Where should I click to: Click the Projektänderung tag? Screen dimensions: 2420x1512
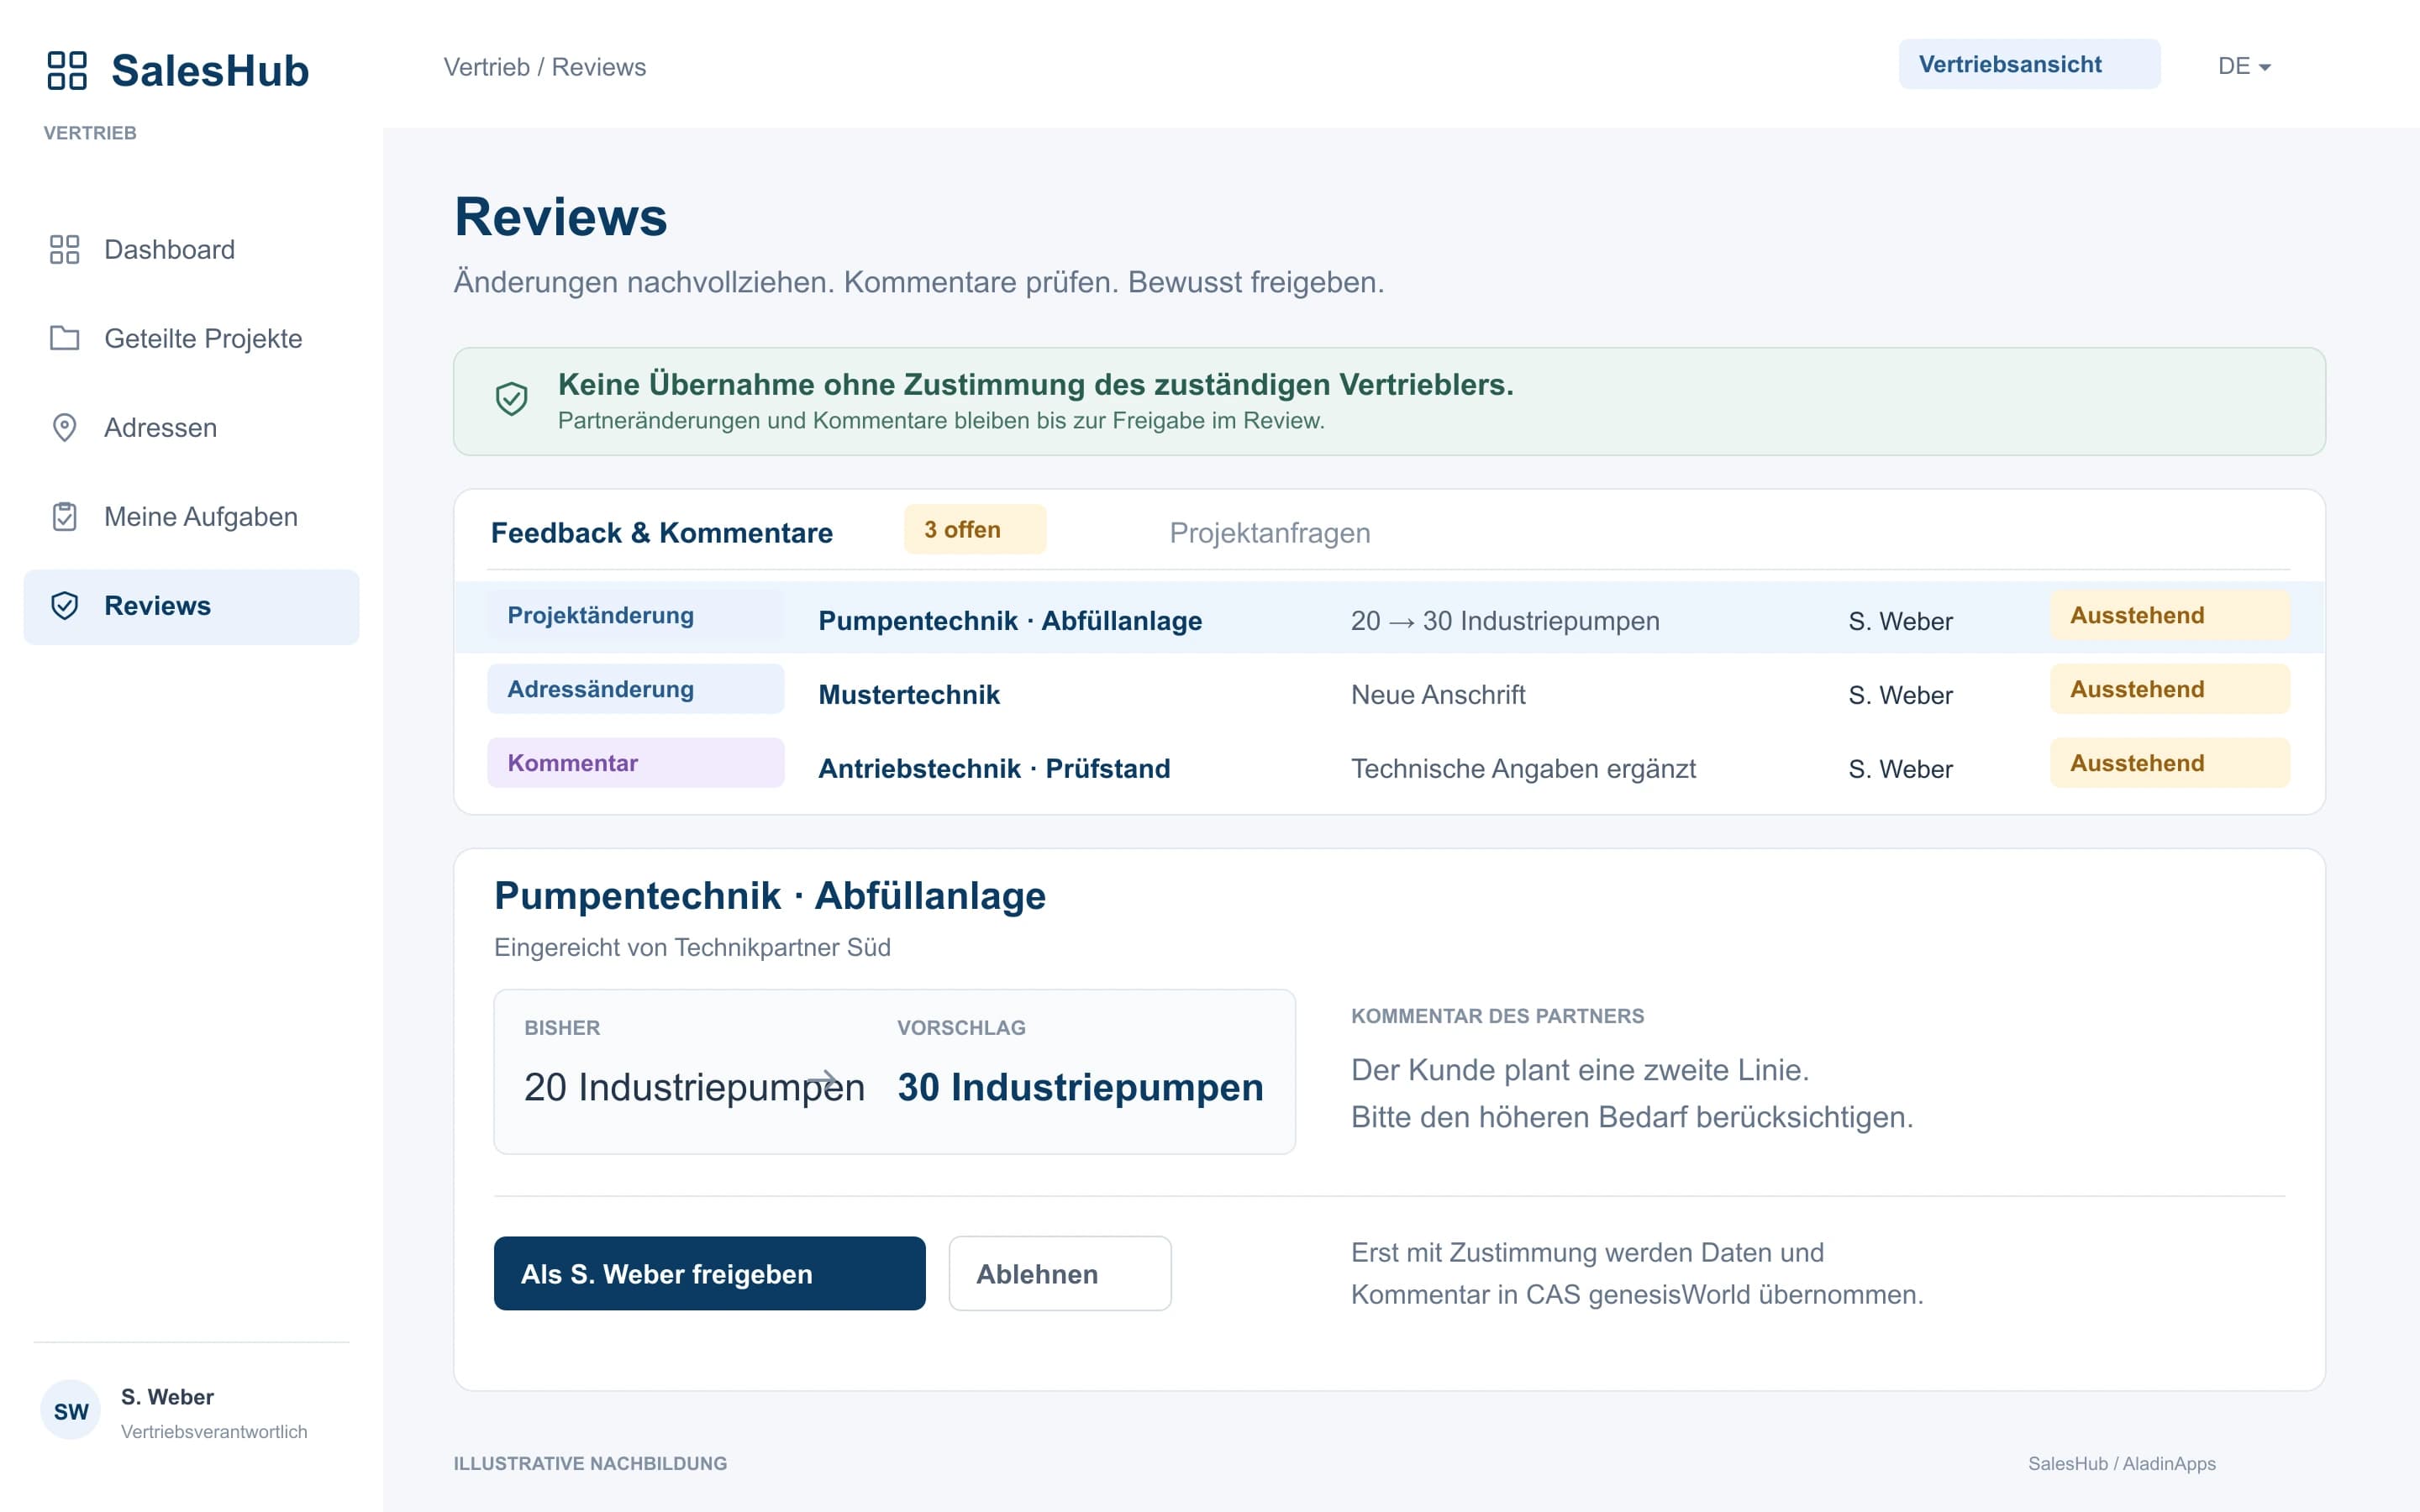pyautogui.click(x=635, y=615)
